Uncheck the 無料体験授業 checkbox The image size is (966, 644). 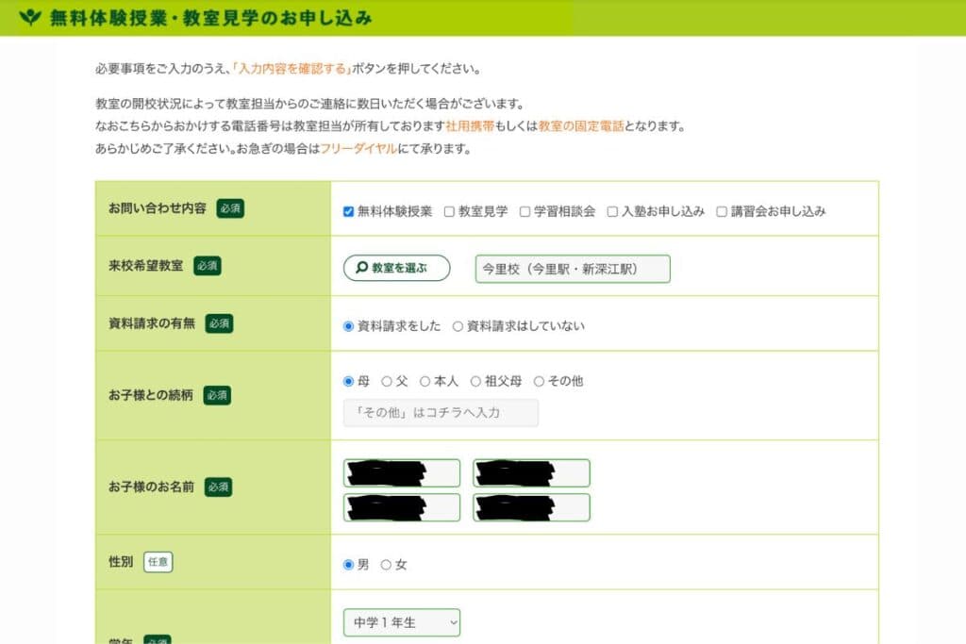click(348, 212)
